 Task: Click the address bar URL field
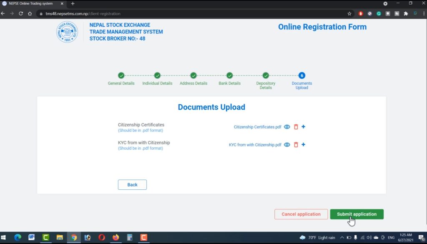tap(195, 14)
